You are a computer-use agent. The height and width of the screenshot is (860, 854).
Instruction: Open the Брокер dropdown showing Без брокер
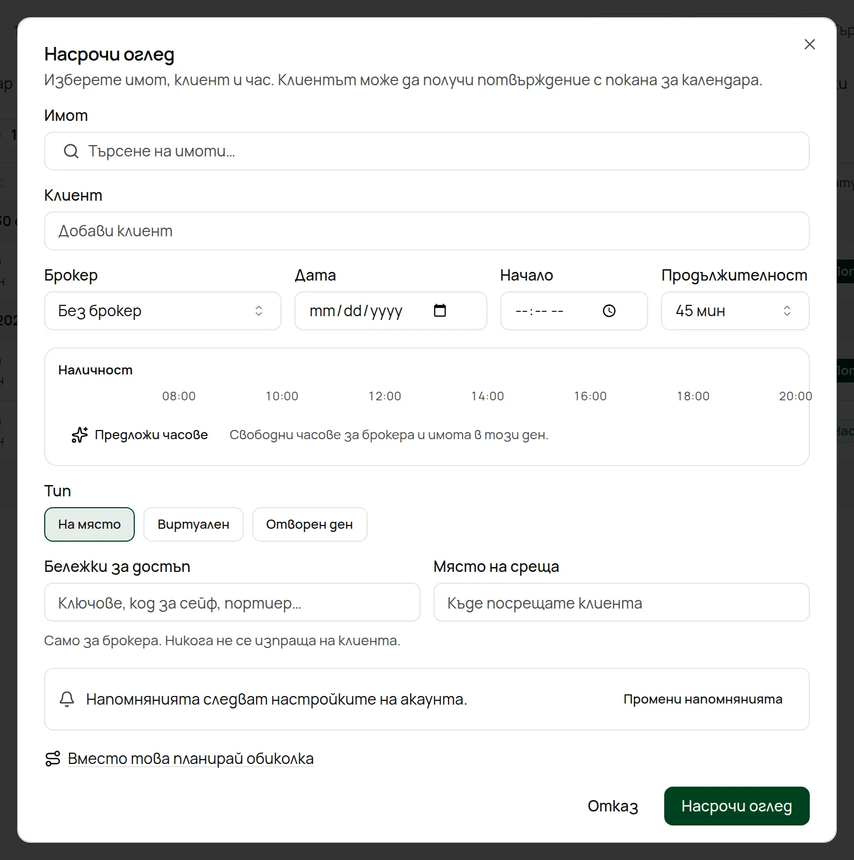[x=163, y=311]
